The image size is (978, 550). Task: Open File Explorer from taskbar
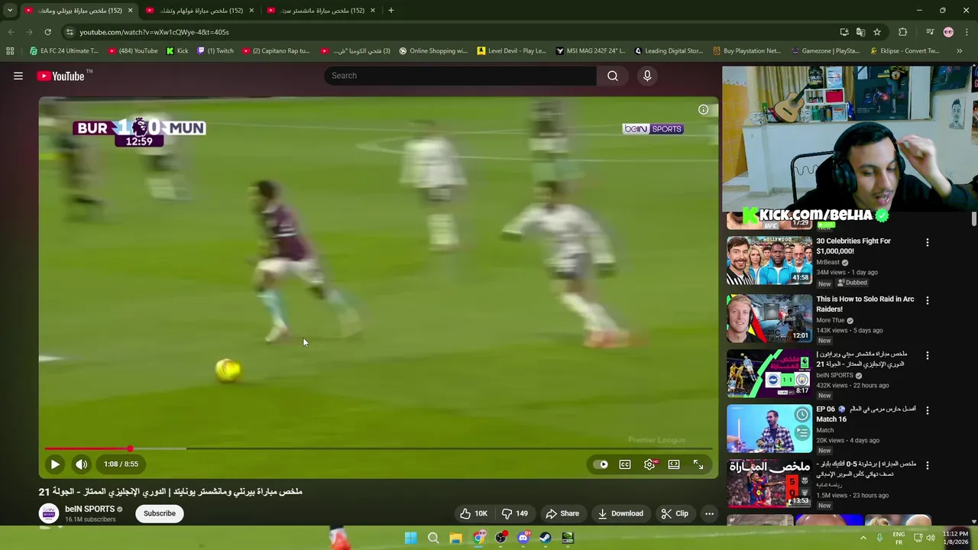(455, 538)
